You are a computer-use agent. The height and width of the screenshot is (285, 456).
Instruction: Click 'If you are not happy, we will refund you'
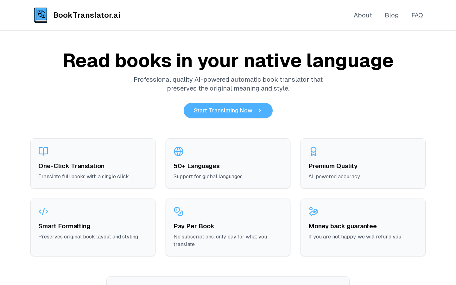pyautogui.click(x=355, y=237)
